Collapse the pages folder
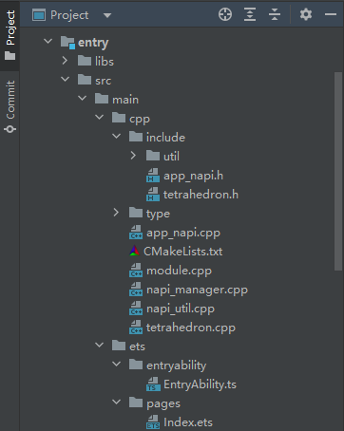 coord(116,402)
